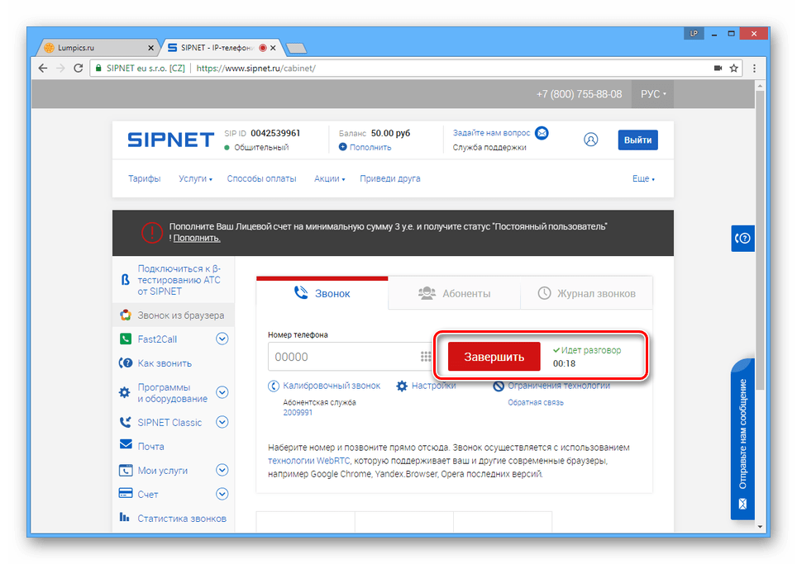Click the envelope icon next to Задайте нам вопрос
The width and height of the screenshot is (797, 564).
click(x=542, y=133)
